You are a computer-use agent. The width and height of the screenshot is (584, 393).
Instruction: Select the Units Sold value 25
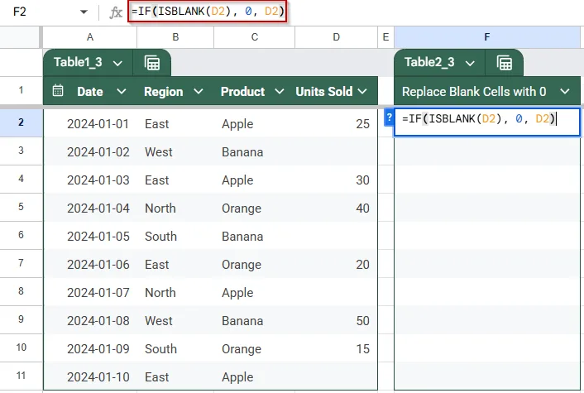pos(337,123)
